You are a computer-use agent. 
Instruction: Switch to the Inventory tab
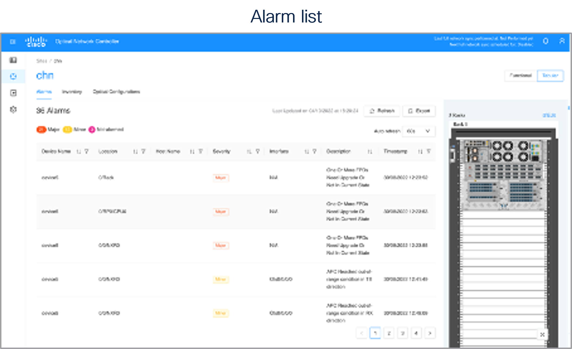(x=72, y=92)
